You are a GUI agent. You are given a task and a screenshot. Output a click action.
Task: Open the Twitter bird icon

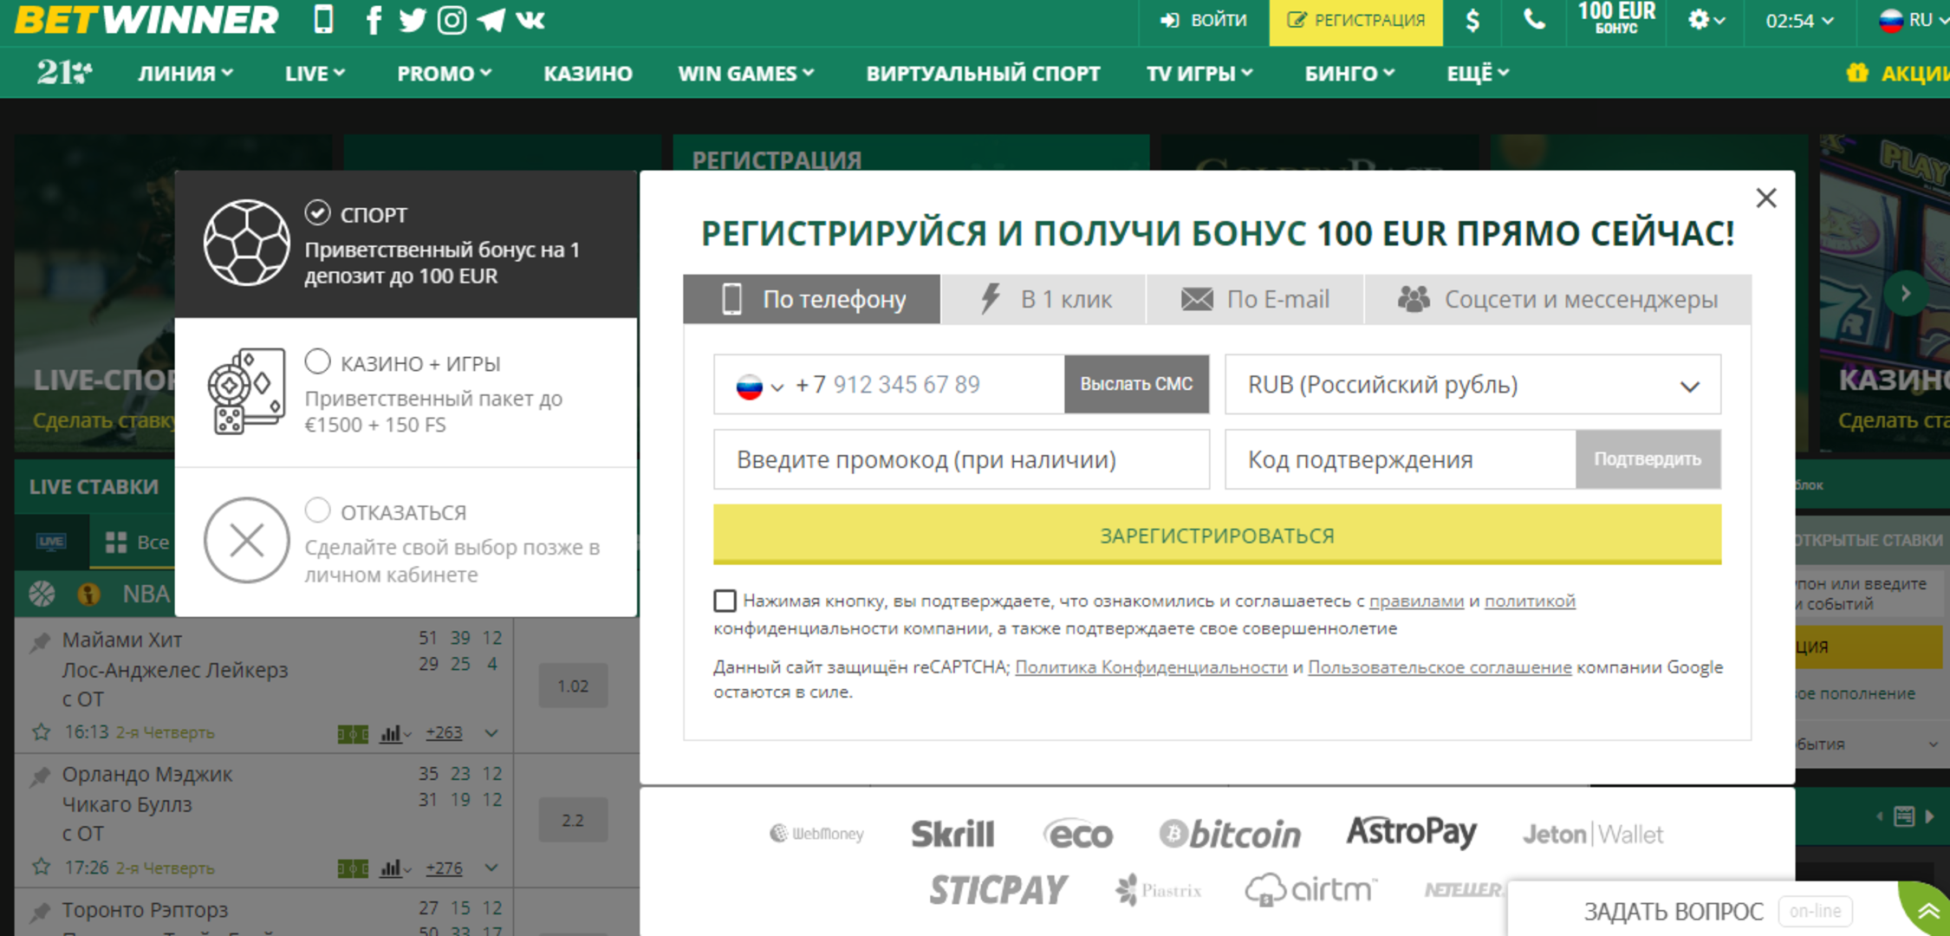click(413, 19)
